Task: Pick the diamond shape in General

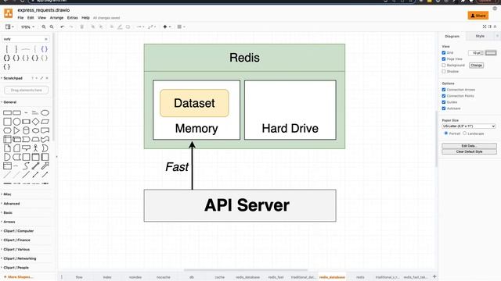Action: pos(36,122)
